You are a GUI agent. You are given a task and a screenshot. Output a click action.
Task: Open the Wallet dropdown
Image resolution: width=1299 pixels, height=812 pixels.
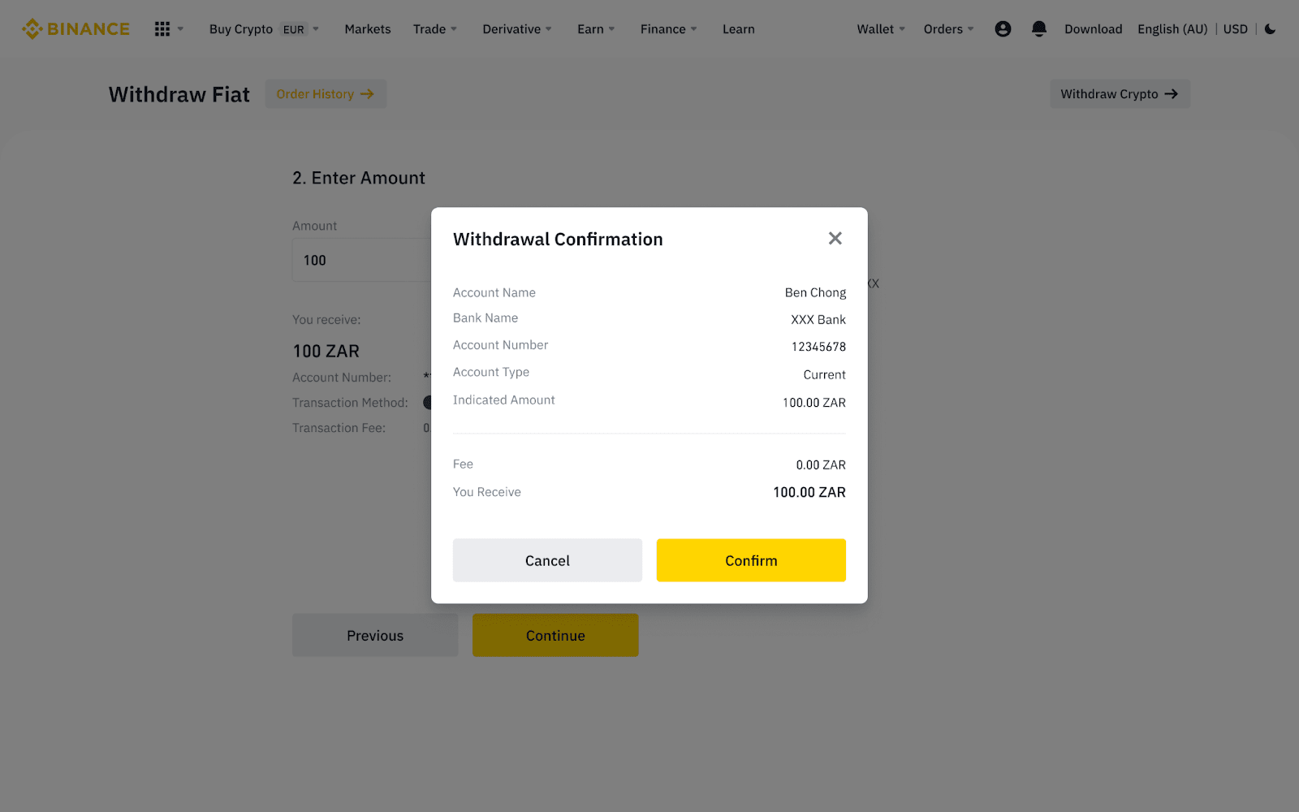880,29
